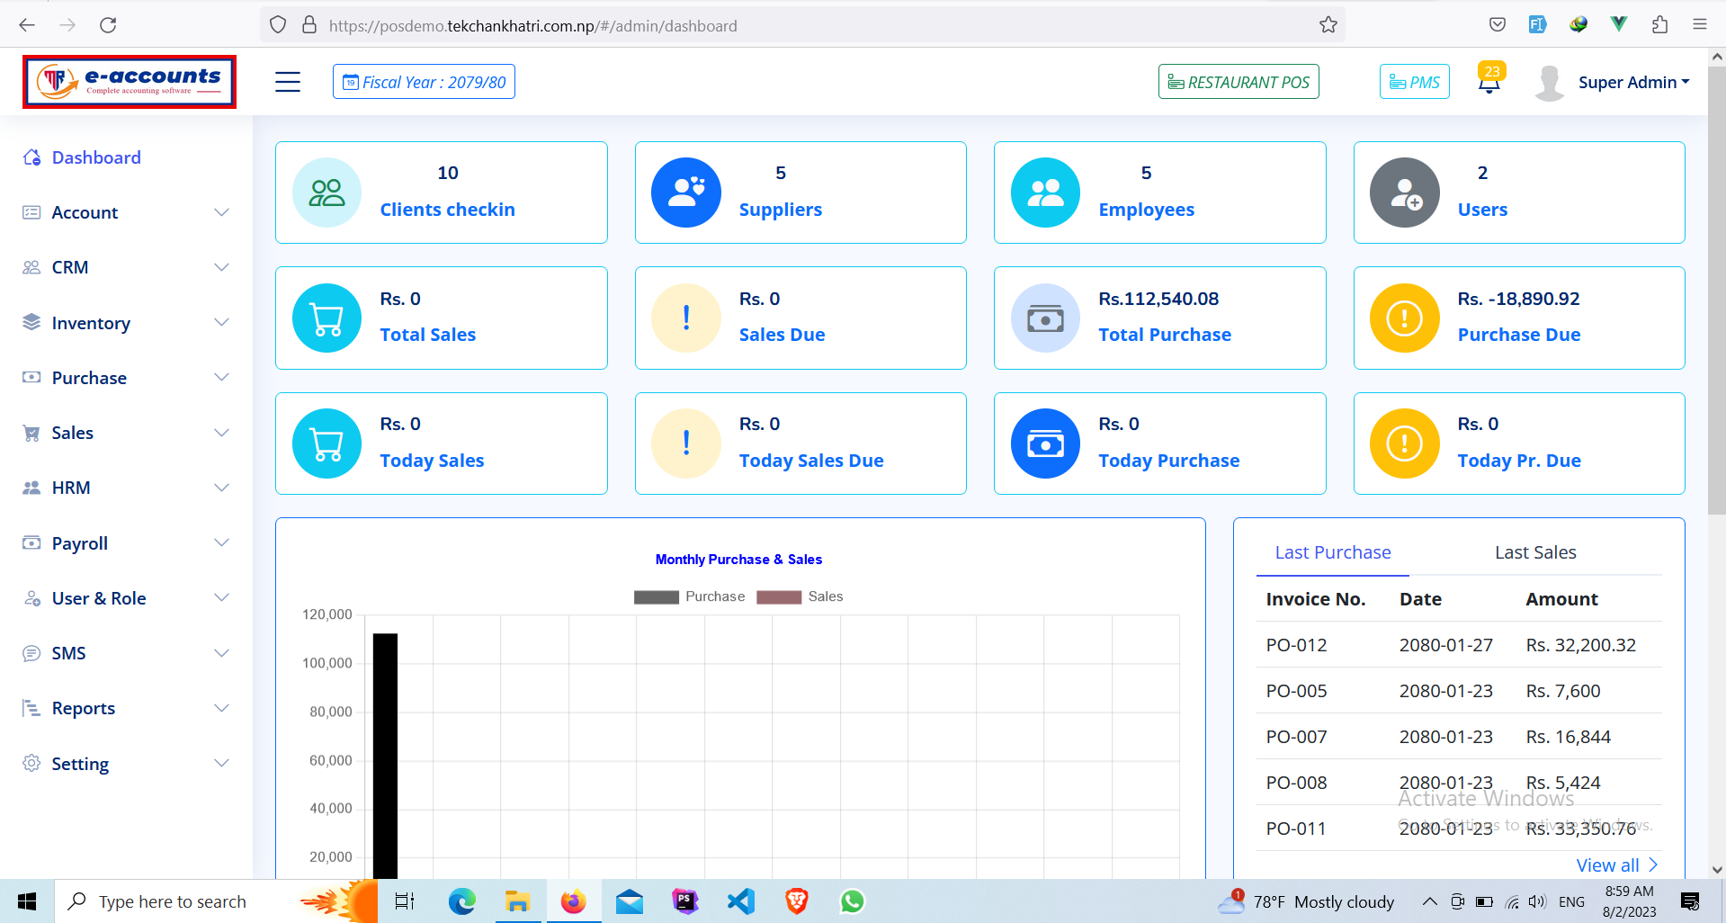Click the Clients checkin icon
1726x923 pixels.
click(x=326, y=193)
